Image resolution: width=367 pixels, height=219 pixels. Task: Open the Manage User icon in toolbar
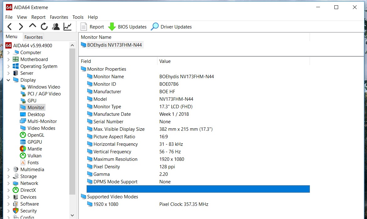pyautogui.click(x=56, y=27)
